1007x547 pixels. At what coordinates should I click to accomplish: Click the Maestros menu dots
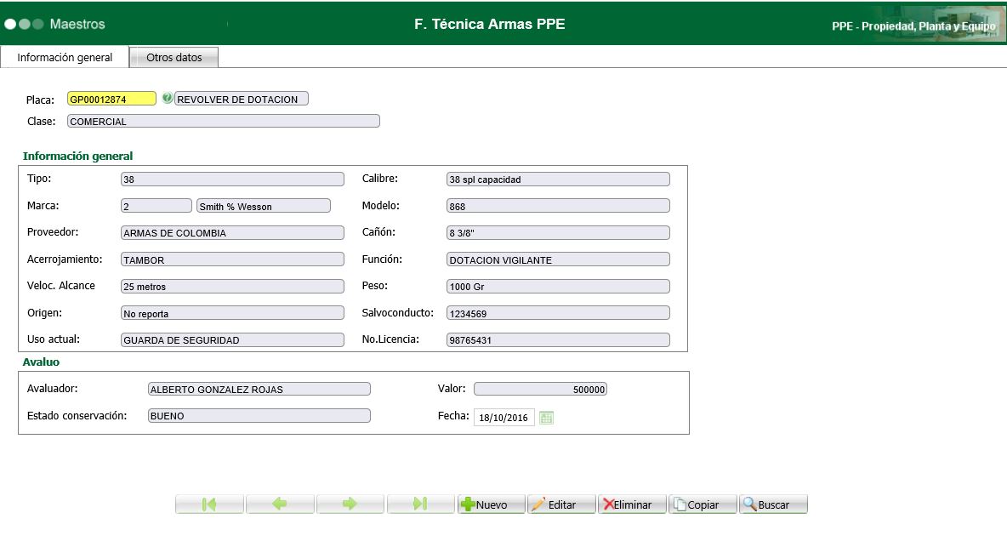point(24,25)
